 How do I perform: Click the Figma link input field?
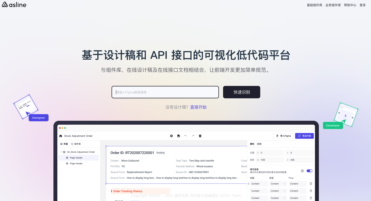coord(165,92)
